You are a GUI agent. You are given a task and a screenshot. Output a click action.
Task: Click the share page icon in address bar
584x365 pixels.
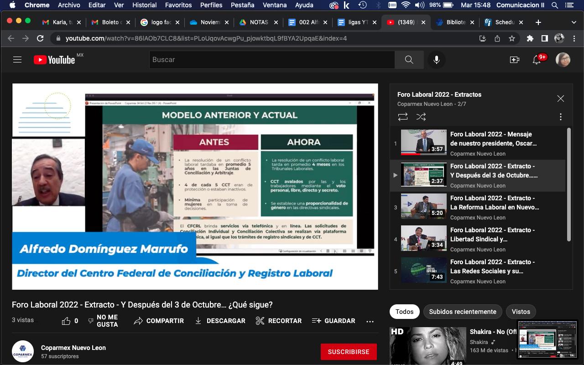(497, 39)
